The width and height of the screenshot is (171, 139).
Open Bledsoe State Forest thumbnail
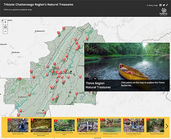111,125
